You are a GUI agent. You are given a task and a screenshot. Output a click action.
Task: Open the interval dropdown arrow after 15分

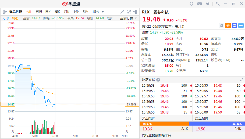pyautogui.click(x=103, y=12)
